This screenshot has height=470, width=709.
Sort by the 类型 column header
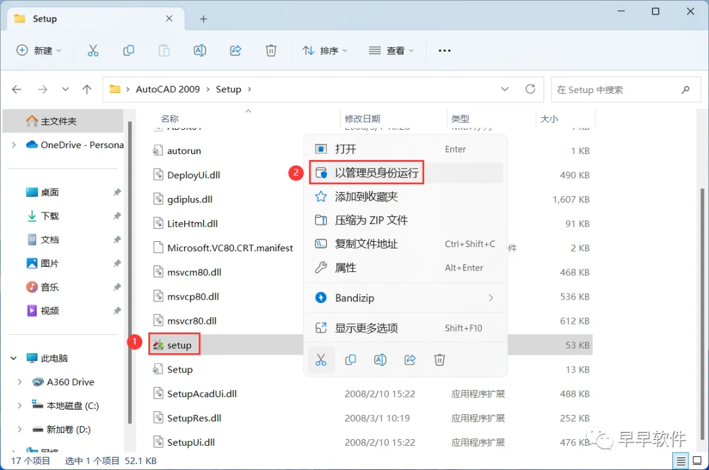(460, 119)
